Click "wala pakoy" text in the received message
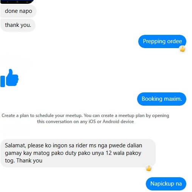The height and width of the screenshot is (192, 192). [127, 153]
